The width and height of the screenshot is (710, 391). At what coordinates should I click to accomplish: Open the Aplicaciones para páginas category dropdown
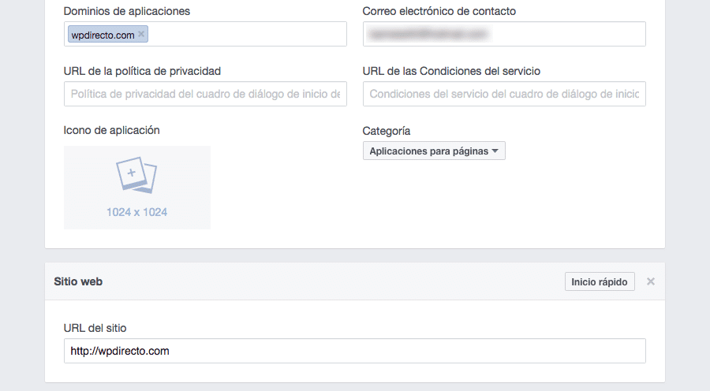[x=434, y=151]
